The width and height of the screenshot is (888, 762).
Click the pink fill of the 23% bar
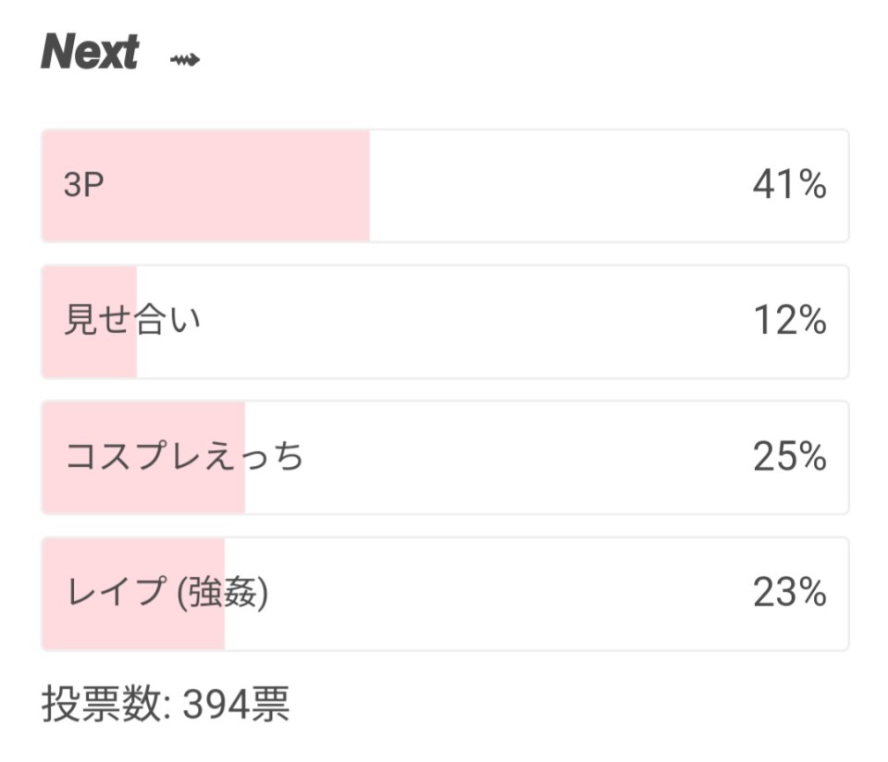133,594
